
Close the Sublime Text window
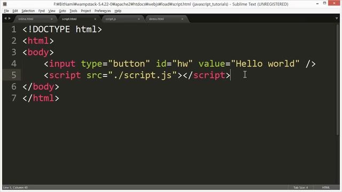pos(334,3)
